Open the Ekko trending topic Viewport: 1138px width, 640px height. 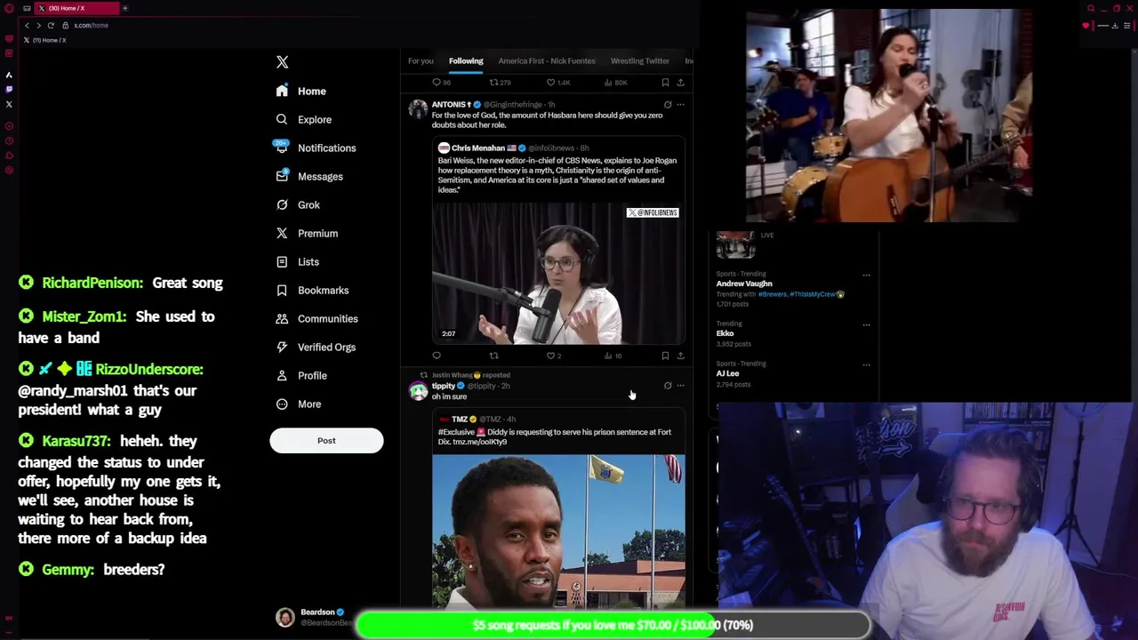coord(725,333)
